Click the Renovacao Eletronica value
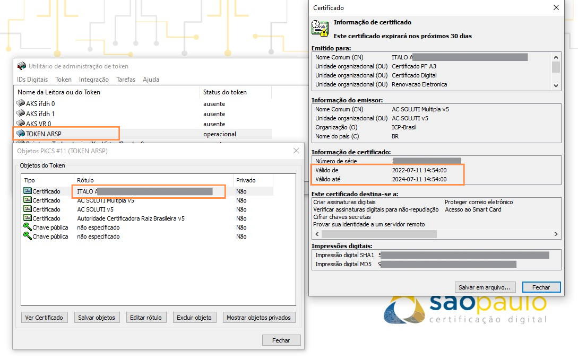Screen dimensions: 578x360 pos(419,84)
